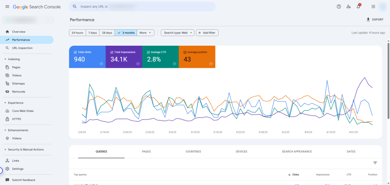Open the Sitemaps page
The height and width of the screenshot is (185, 390).
point(18,83)
